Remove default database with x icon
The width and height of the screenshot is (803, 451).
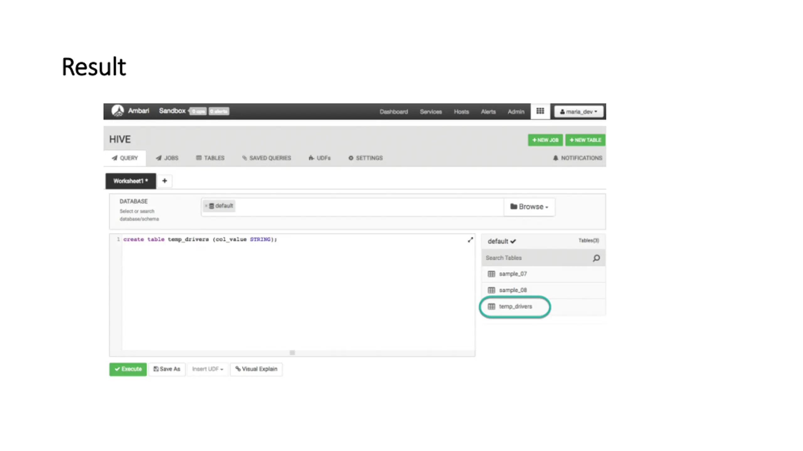tap(206, 206)
